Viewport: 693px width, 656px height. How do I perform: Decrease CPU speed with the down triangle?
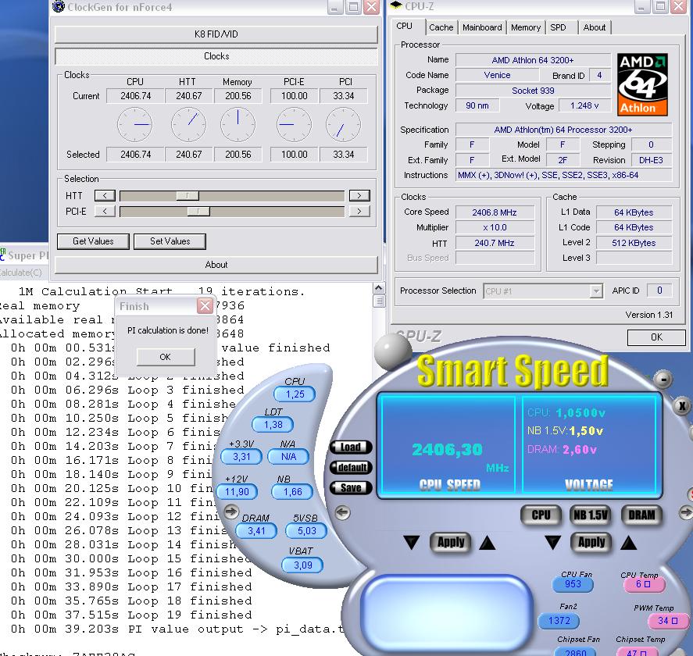(x=412, y=543)
